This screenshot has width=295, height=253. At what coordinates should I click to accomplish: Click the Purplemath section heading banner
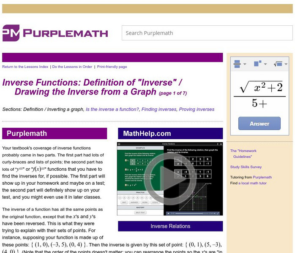[x=55, y=134]
